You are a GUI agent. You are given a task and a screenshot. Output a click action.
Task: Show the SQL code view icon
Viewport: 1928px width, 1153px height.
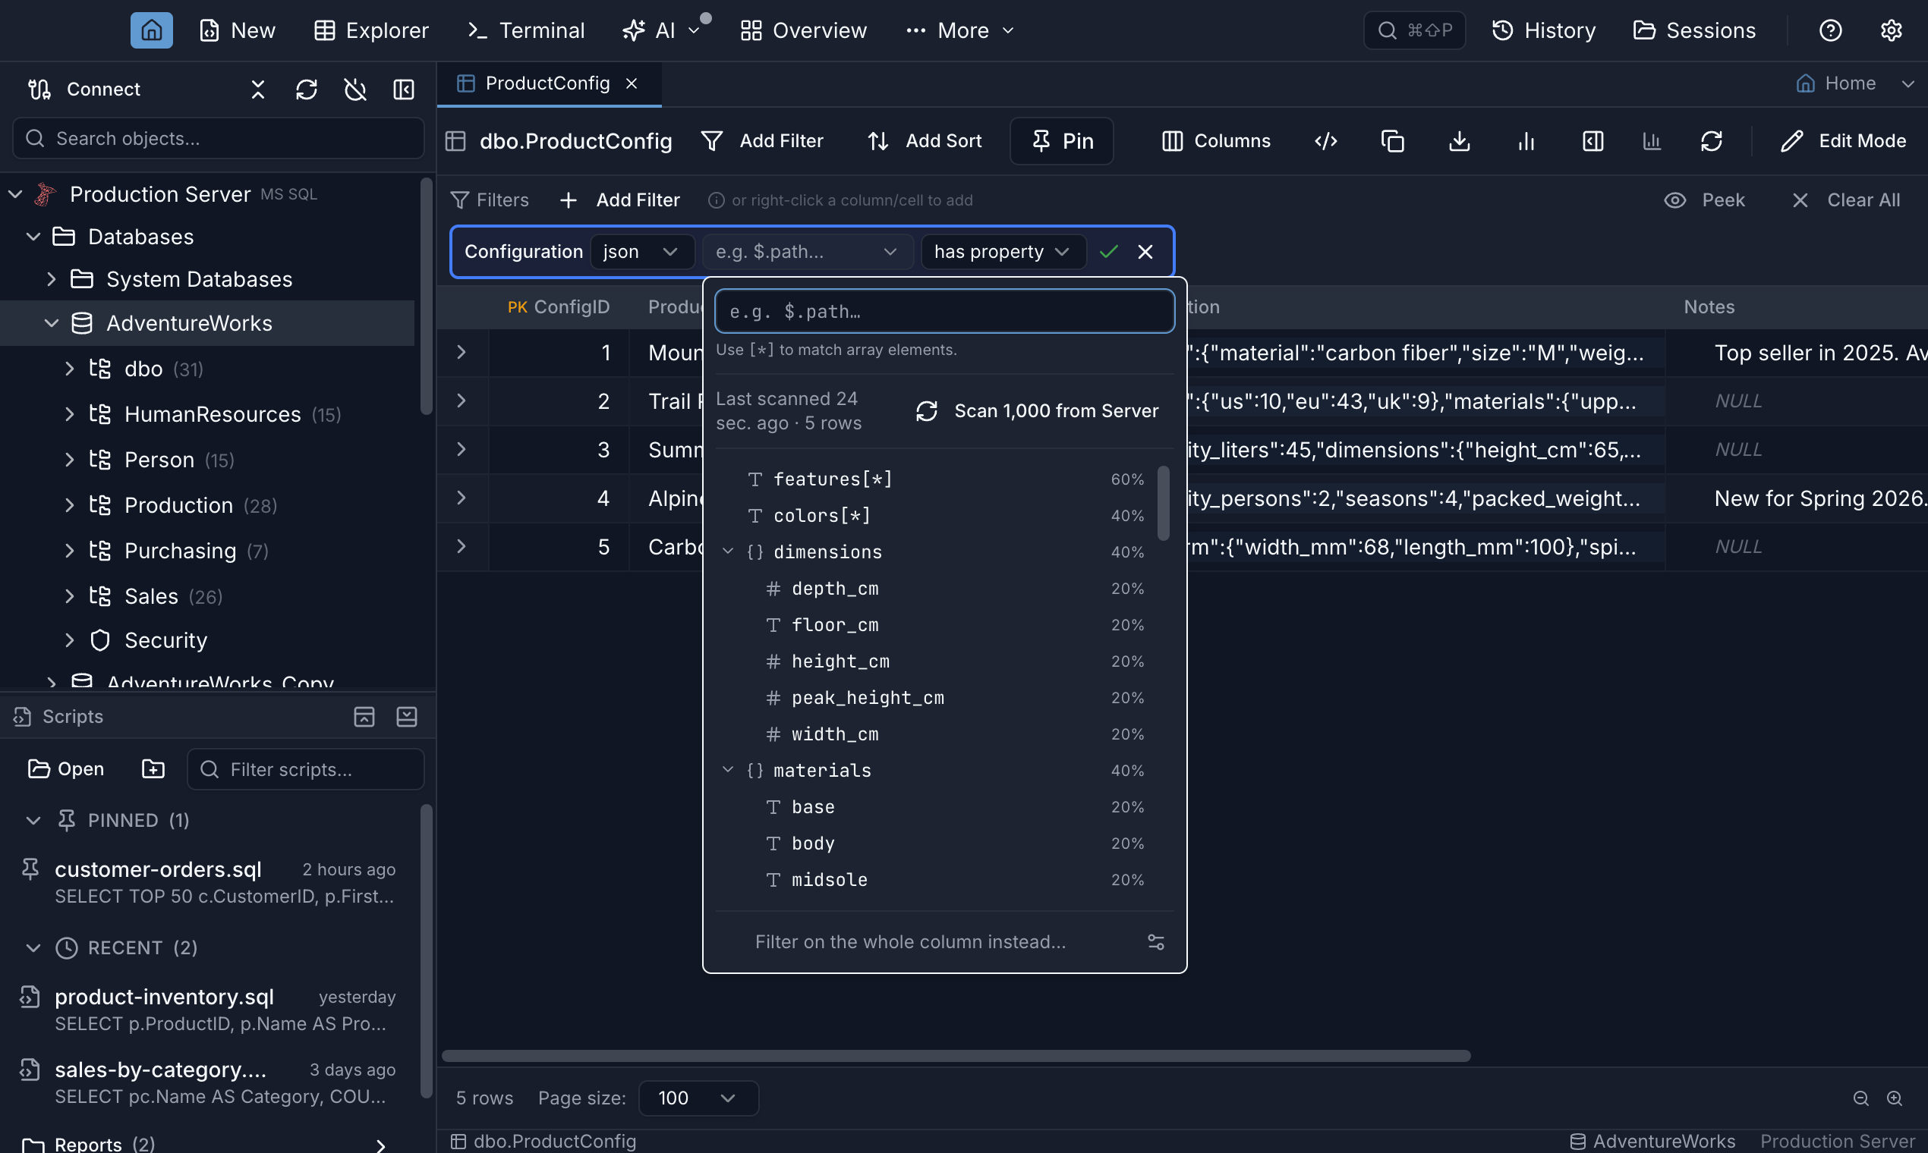[1325, 140]
